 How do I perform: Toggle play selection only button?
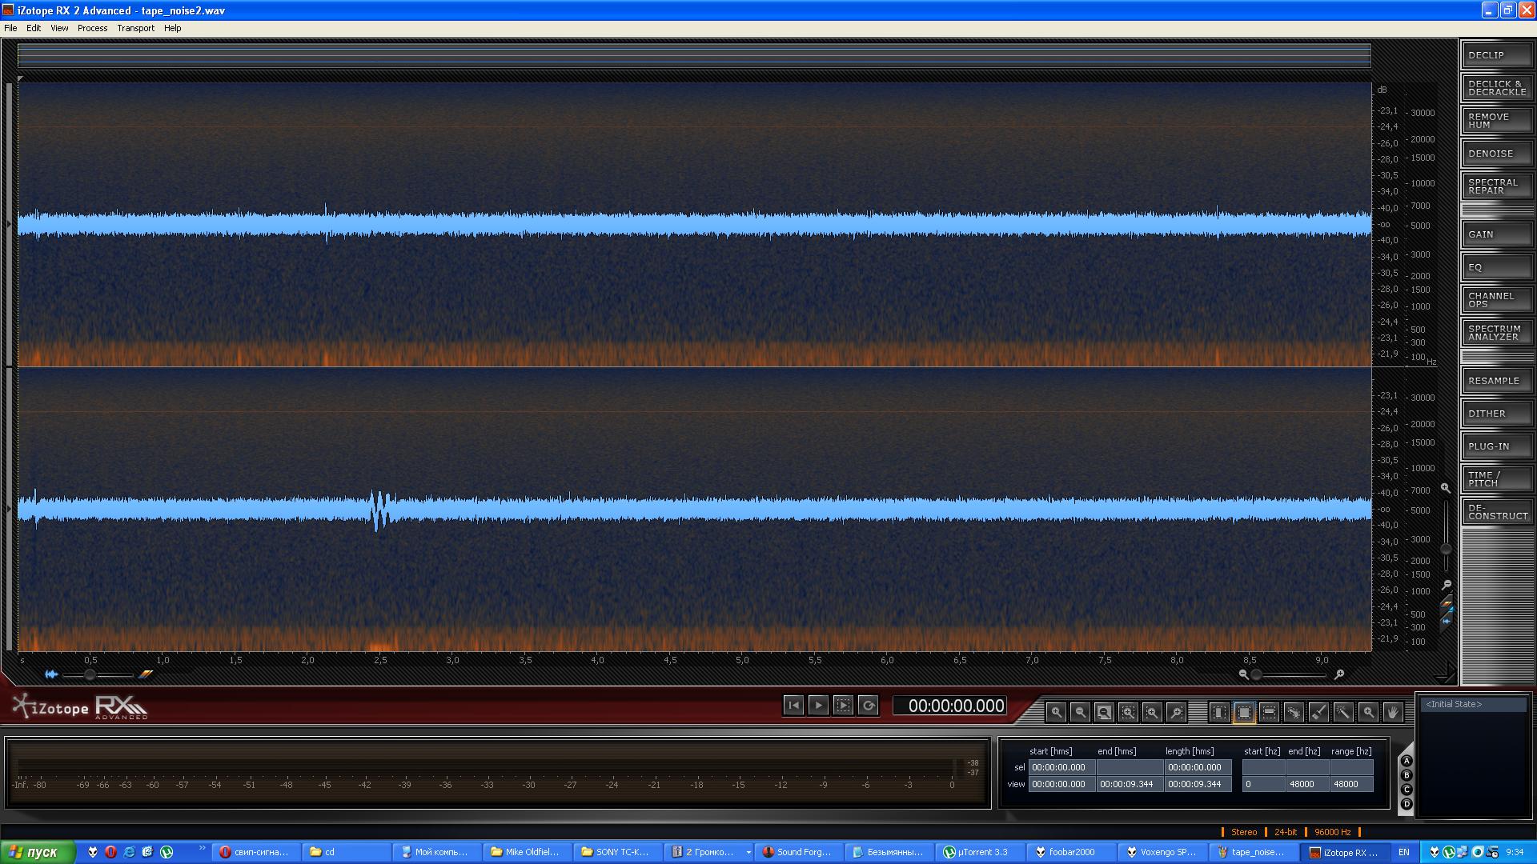(x=843, y=705)
